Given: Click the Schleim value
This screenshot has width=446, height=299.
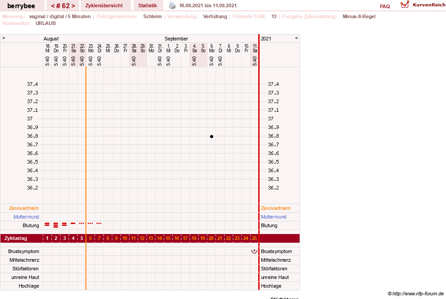Looking at the screenshot, I should click(x=152, y=16).
